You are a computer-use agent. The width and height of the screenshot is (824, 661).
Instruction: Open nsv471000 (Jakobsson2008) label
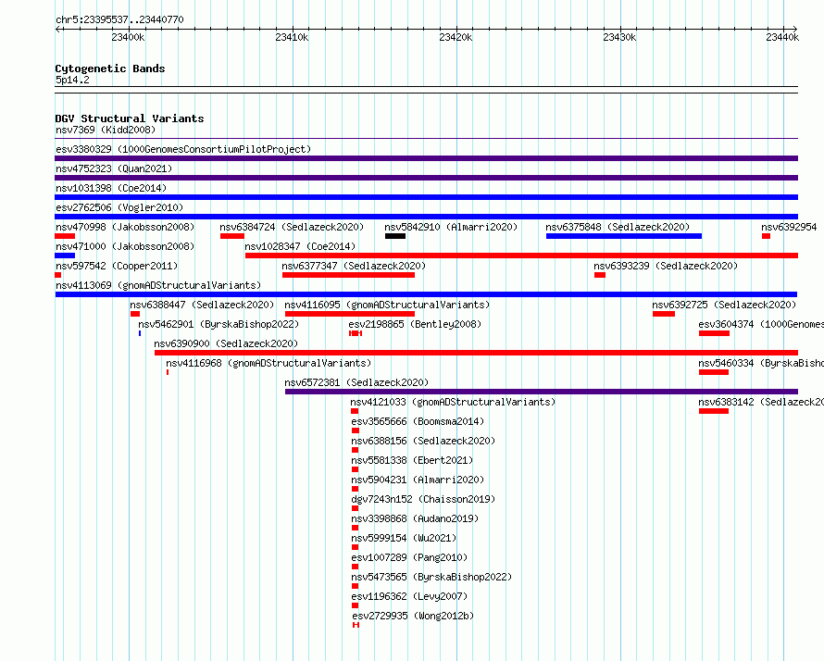(125, 246)
